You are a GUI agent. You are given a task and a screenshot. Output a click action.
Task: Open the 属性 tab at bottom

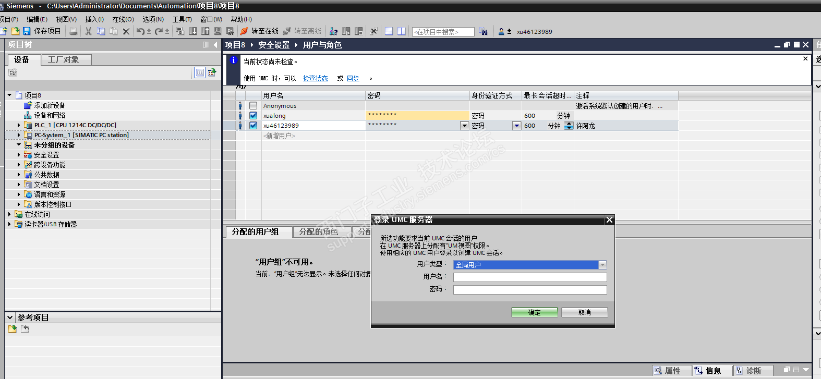pos(672,371)
